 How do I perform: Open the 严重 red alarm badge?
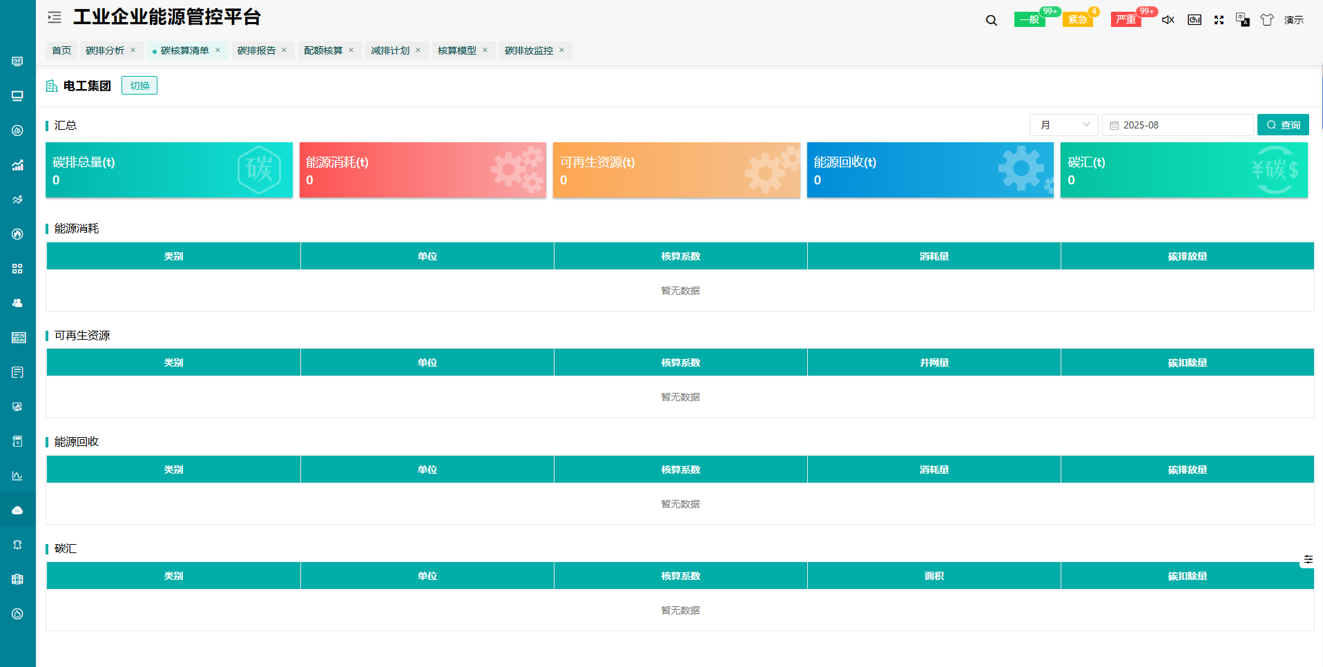point(1126,20)
